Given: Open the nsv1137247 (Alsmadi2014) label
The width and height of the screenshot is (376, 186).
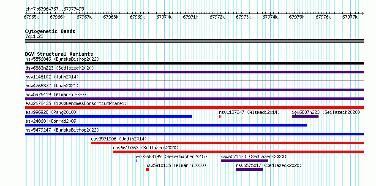Looking at the screenshot, I should tap(249, 112).
